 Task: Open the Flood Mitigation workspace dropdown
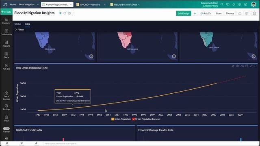[28, 4]
